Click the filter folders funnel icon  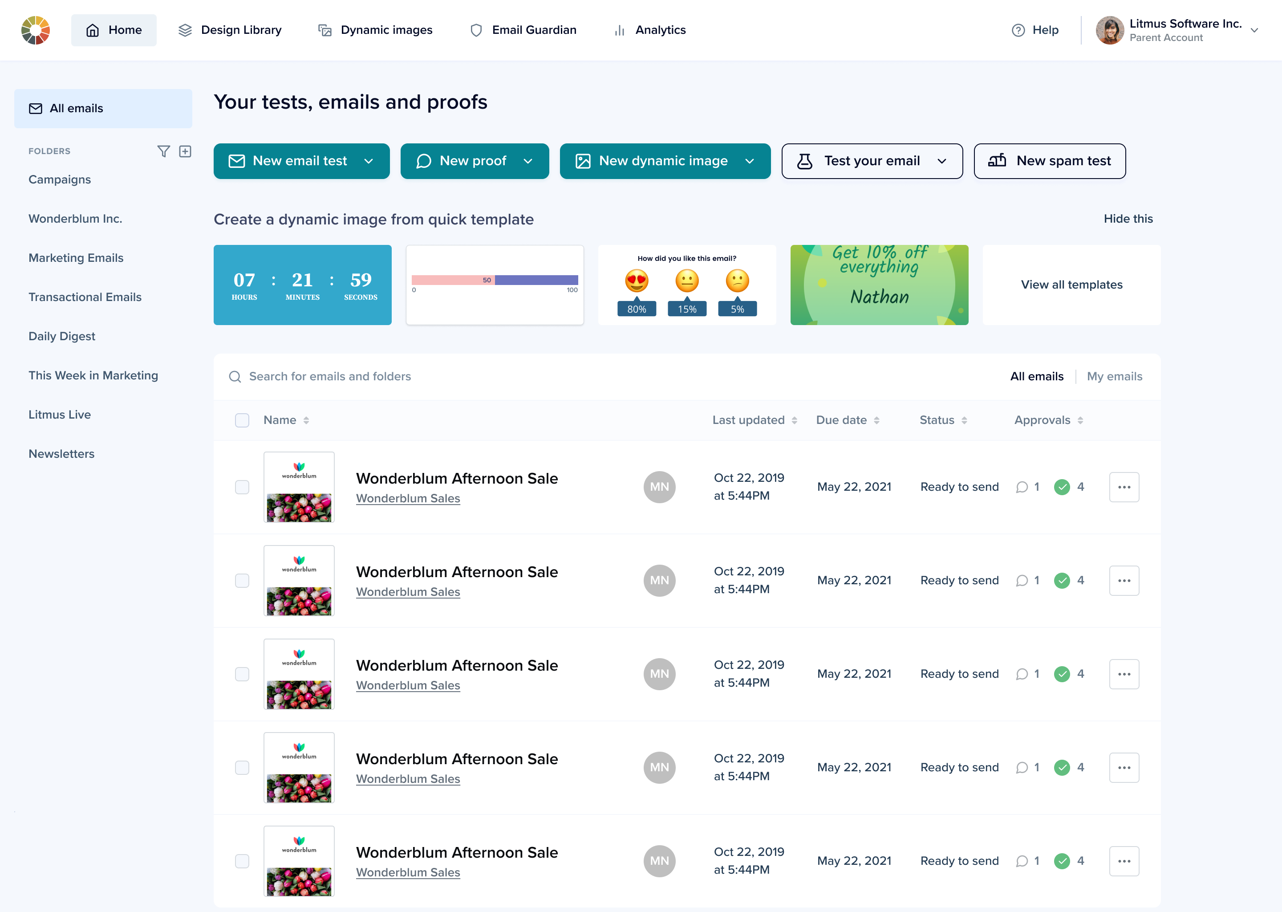[x=163, y=151]
